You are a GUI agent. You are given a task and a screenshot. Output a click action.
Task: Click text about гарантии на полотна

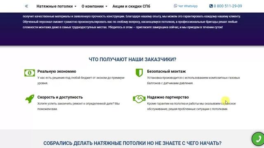(x=191, y=106)
